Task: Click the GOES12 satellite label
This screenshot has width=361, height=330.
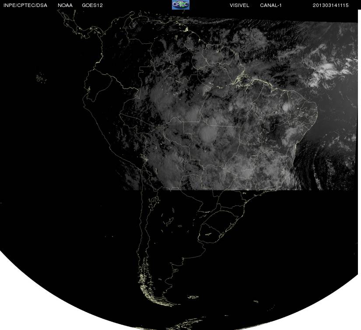Action: (92, 5)
